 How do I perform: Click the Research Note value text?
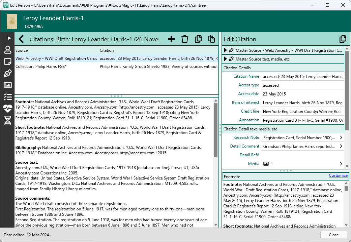[299, 137]
